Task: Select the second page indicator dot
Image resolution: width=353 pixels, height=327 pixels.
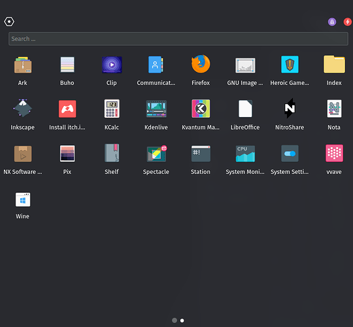Action: point(182,320)
